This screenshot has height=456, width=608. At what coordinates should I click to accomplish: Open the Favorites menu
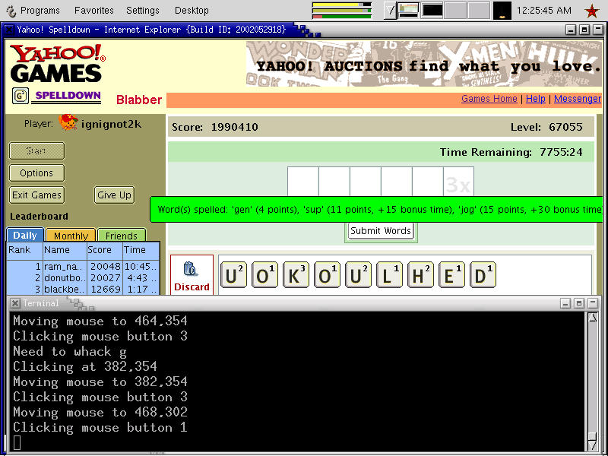click(x=93, y=11)
